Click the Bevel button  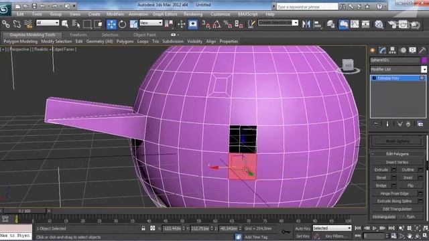coord(381,177)
